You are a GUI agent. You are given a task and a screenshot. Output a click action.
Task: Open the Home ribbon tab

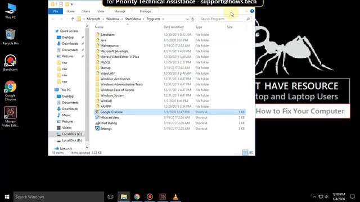70,11
